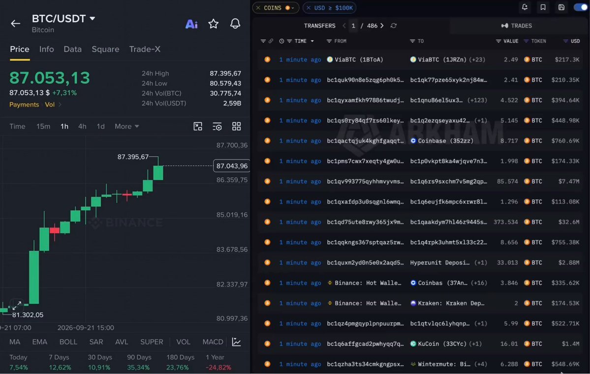The height and width of the screenshot is (374, 590).
Task: Click the link chain icon in header
Action: (x=271, y=41)
